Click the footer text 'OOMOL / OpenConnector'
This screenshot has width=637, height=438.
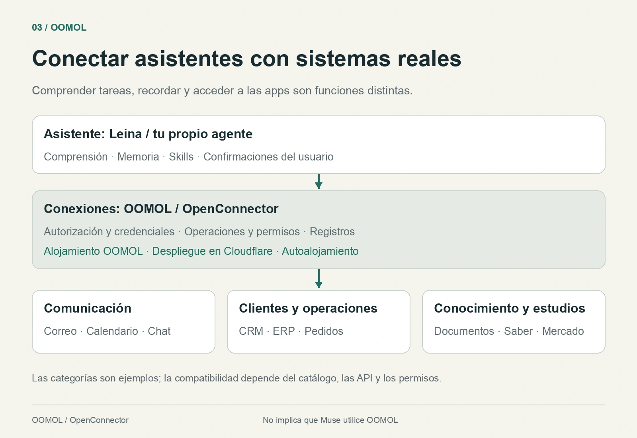click(x=80, y=420)
